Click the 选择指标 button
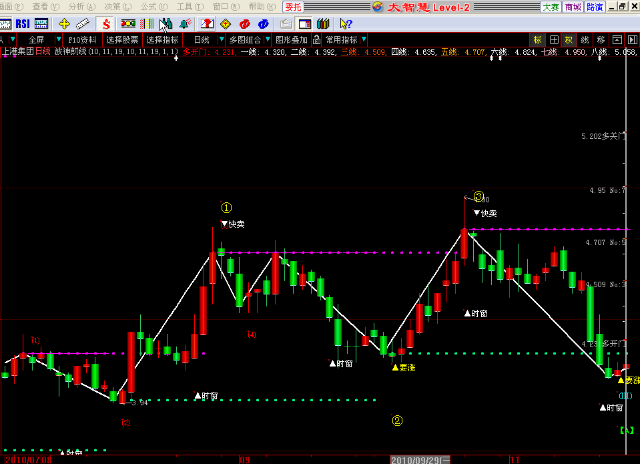Screen dimensions: 640x464 (162, 39)
